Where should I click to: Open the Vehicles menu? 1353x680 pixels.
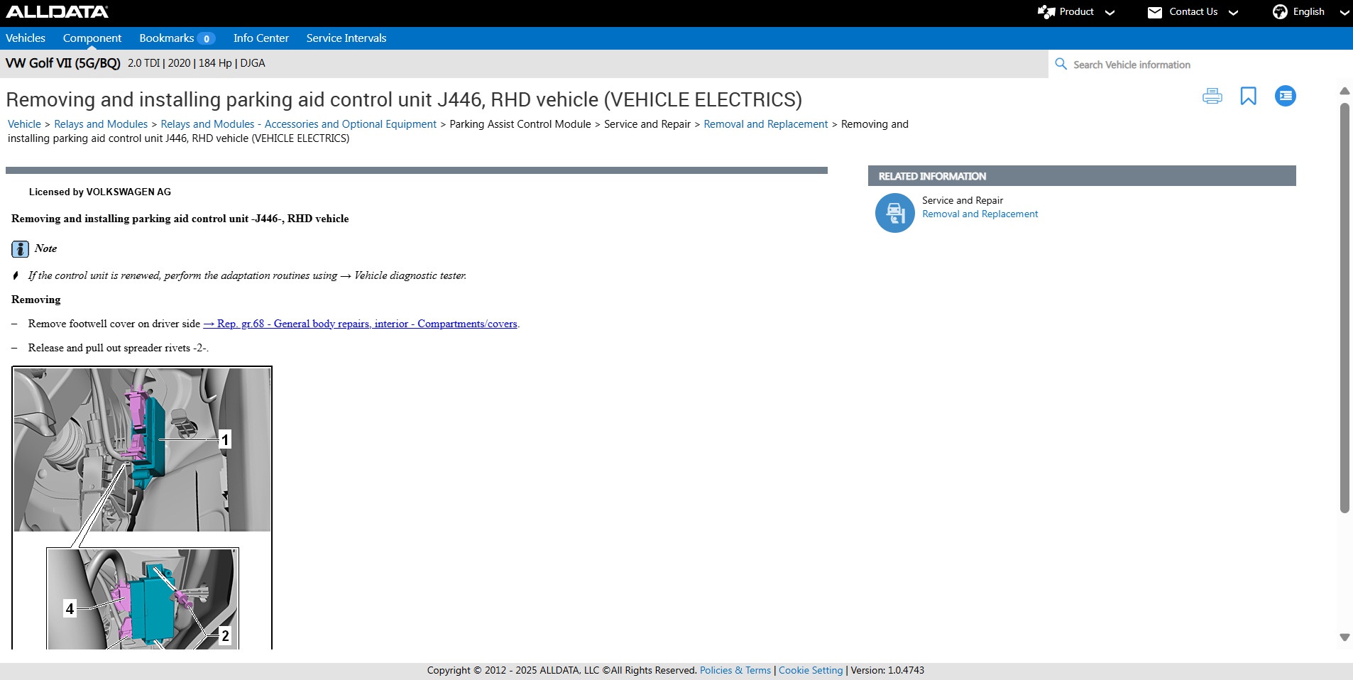coord(26,38)
